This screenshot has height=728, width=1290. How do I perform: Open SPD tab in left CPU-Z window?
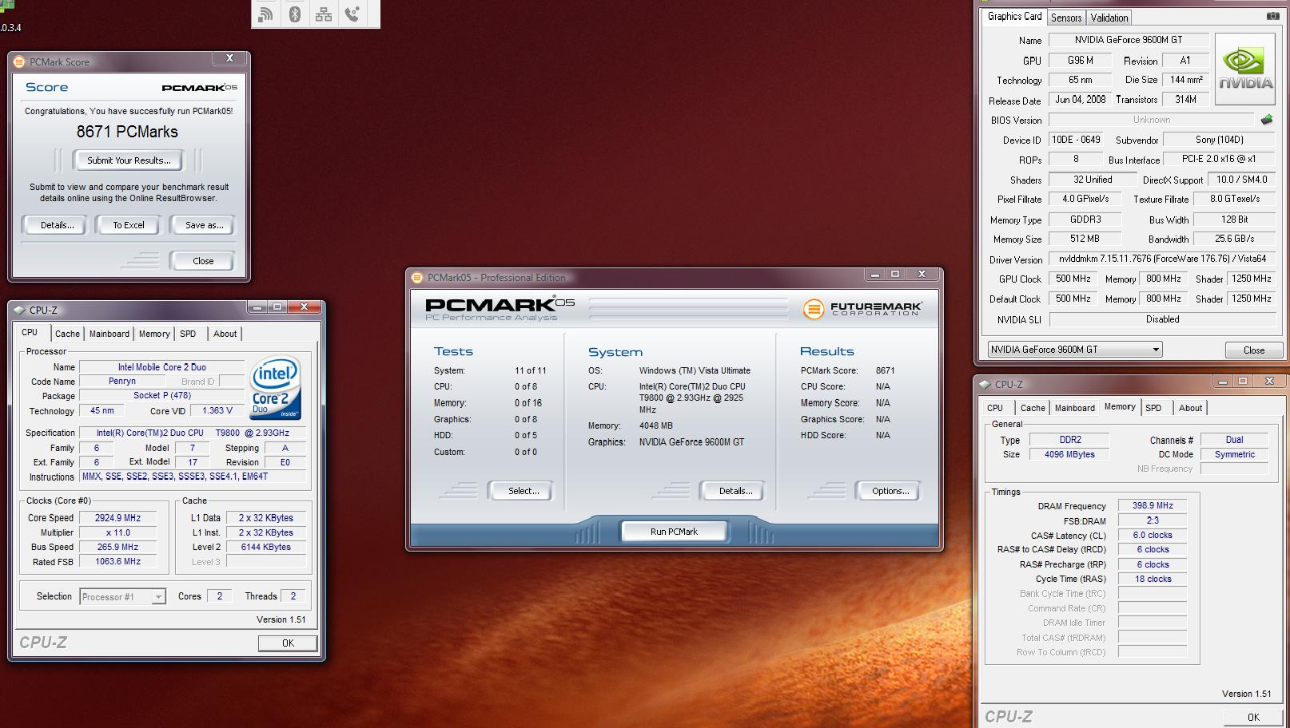coord(188,334)
